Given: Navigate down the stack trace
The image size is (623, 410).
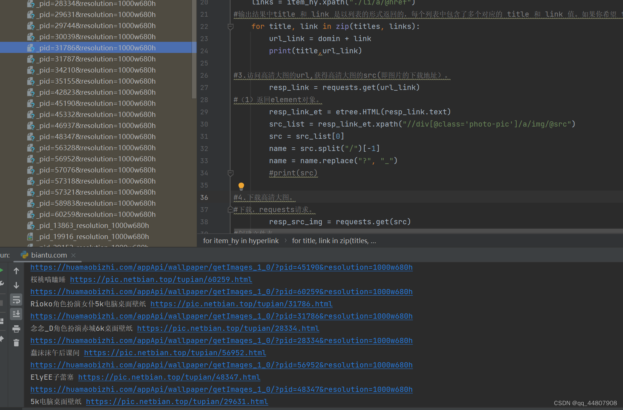Looking at the screenshot, I should pos(16,285).
